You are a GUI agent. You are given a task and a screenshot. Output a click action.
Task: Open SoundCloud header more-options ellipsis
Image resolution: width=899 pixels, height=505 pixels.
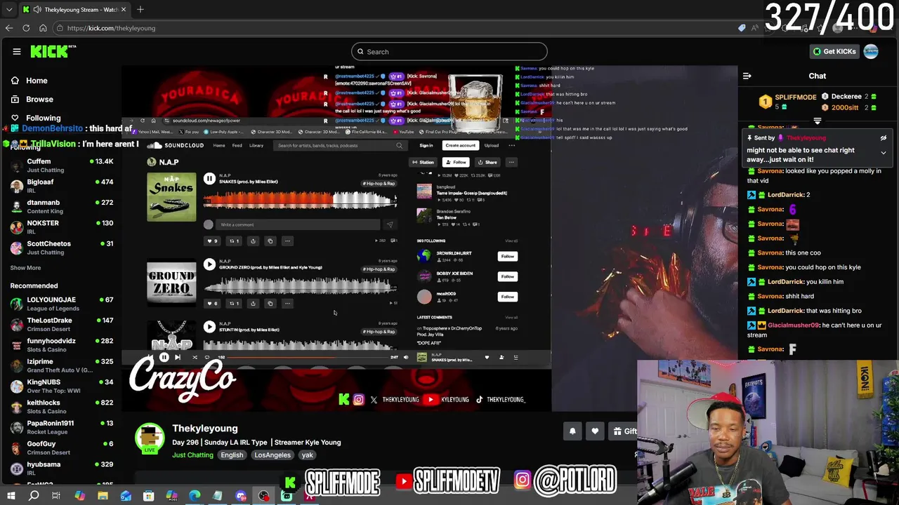[x=512, y=145]
